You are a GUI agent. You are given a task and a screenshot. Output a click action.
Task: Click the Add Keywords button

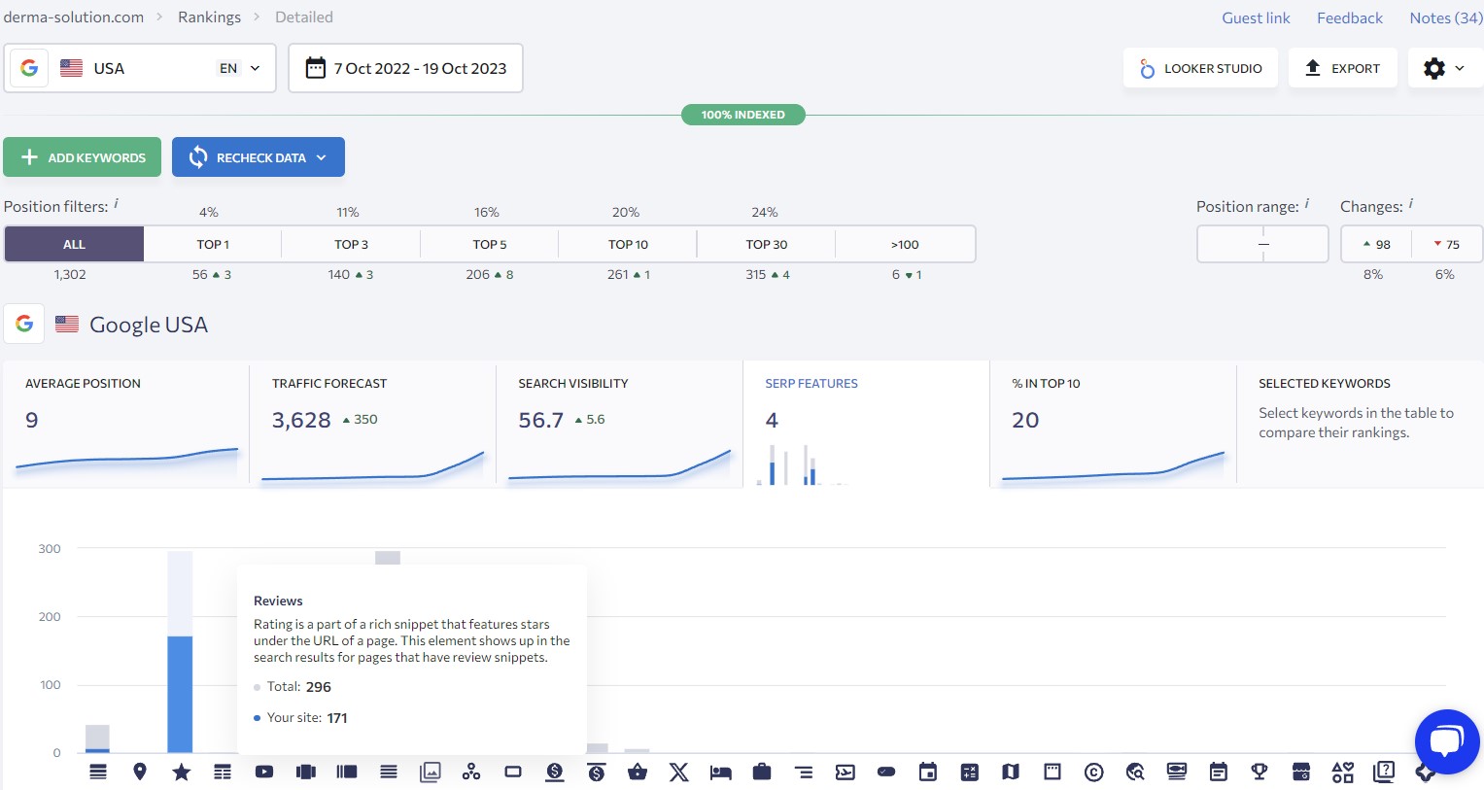click(x=83, y=157)
